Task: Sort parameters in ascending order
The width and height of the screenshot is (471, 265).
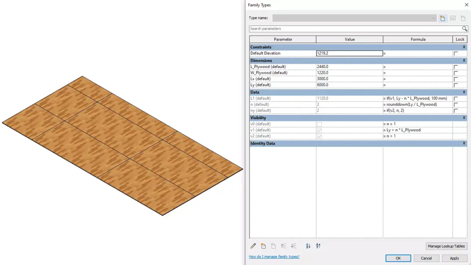Action: click(x=308, y=246)
